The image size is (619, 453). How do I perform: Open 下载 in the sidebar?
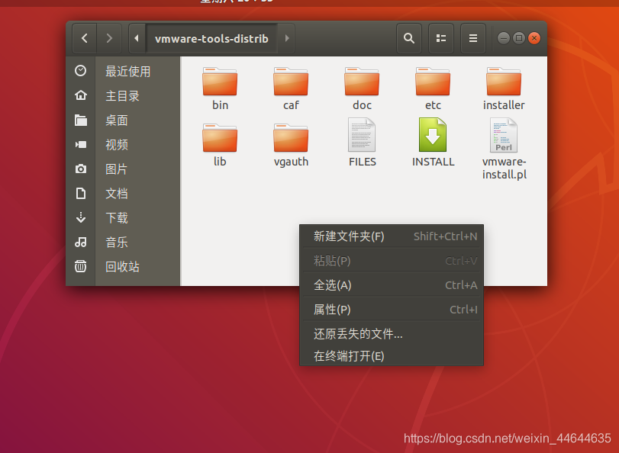click(117, 218)
